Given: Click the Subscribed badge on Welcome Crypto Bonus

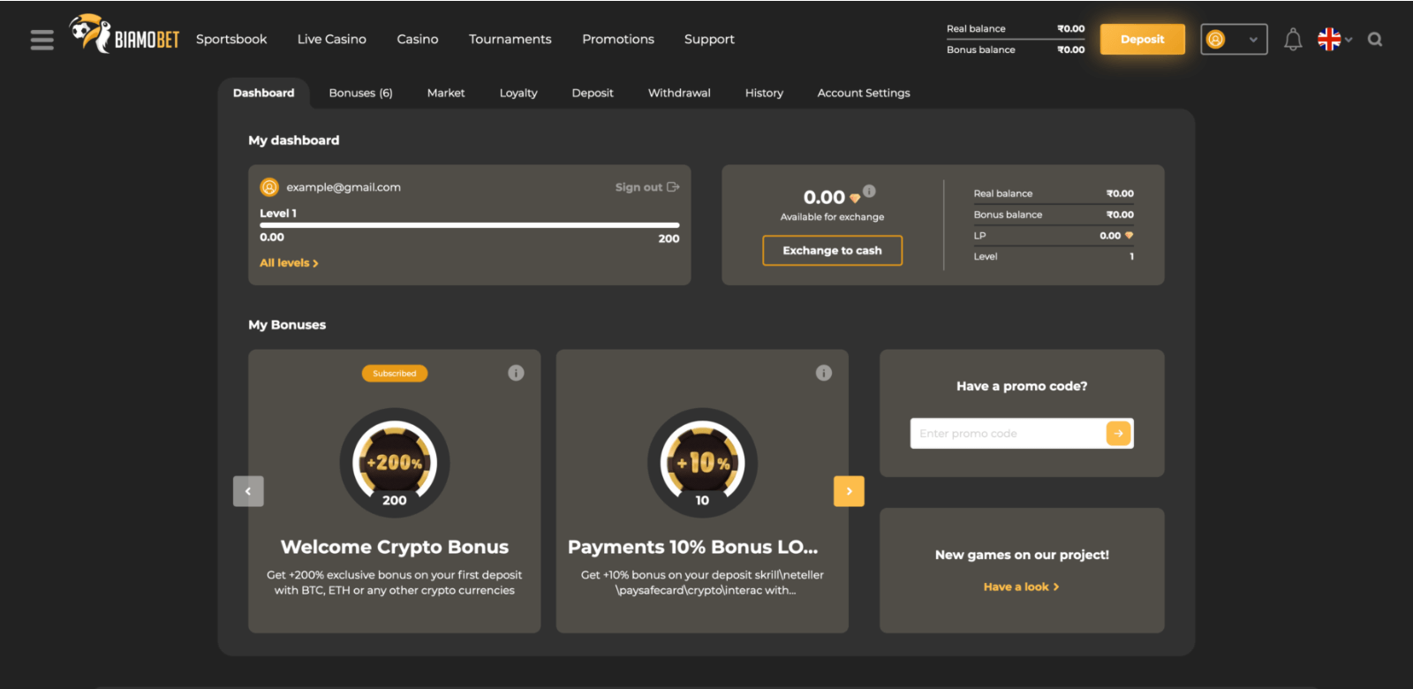Looking at the screenshot, I should (395, 374).
